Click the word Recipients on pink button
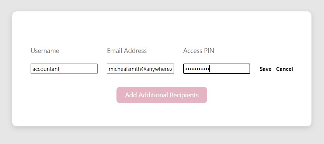The width and height of the screenshot is (324, 144). 184,95
